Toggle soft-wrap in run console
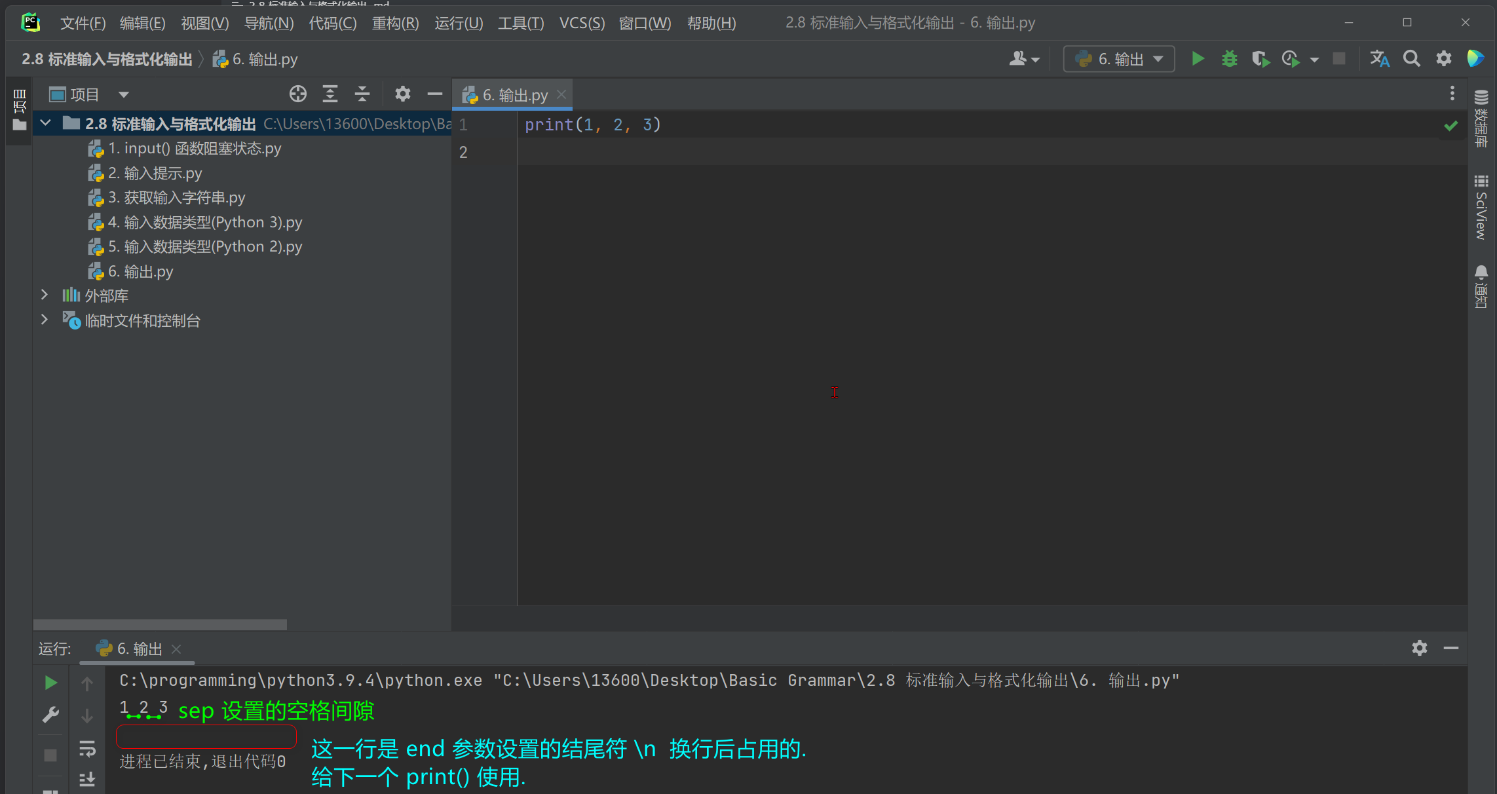The image size is (1497, 794). tap(86, 748)
